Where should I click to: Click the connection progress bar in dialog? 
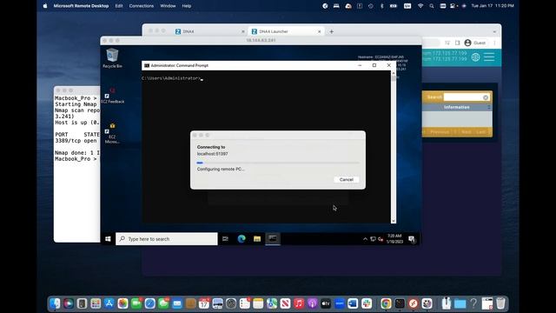click(278, 163)
